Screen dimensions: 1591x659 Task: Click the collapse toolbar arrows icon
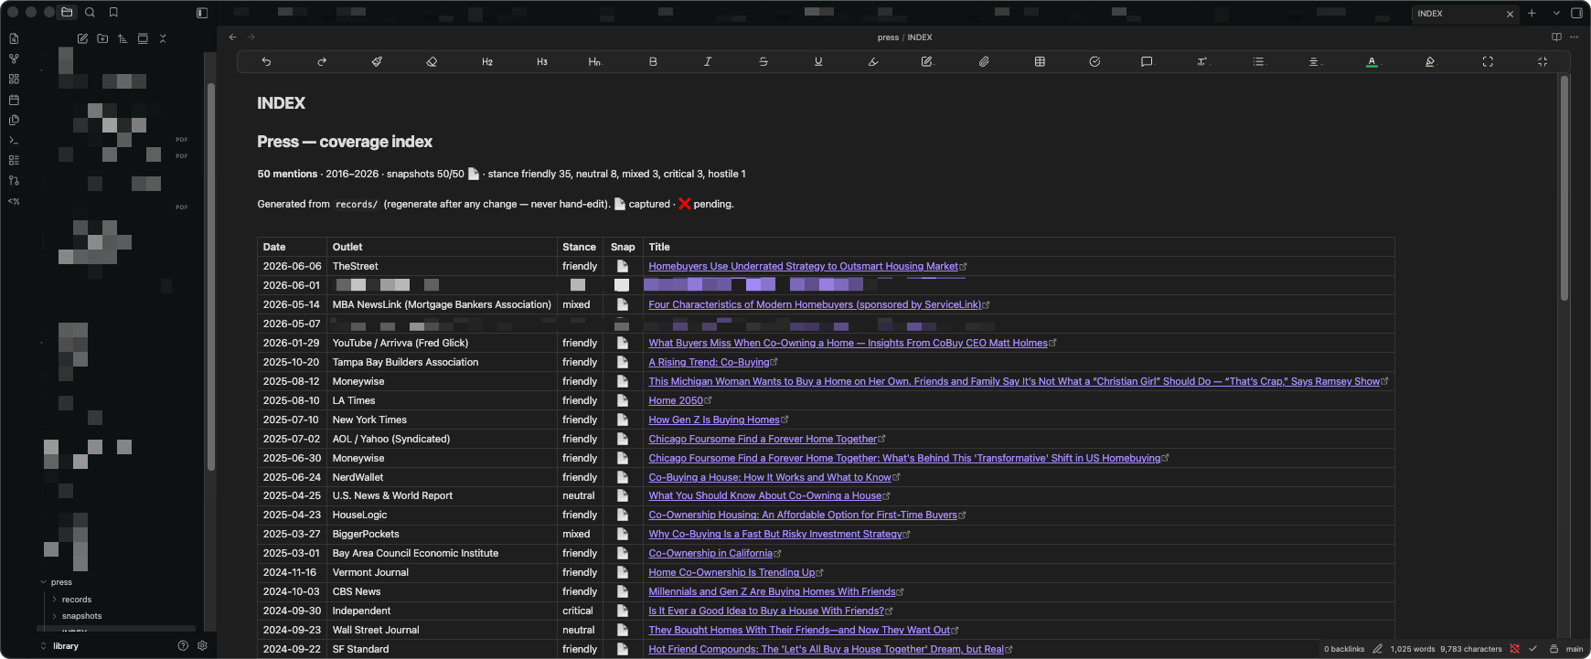[1543, 61]
